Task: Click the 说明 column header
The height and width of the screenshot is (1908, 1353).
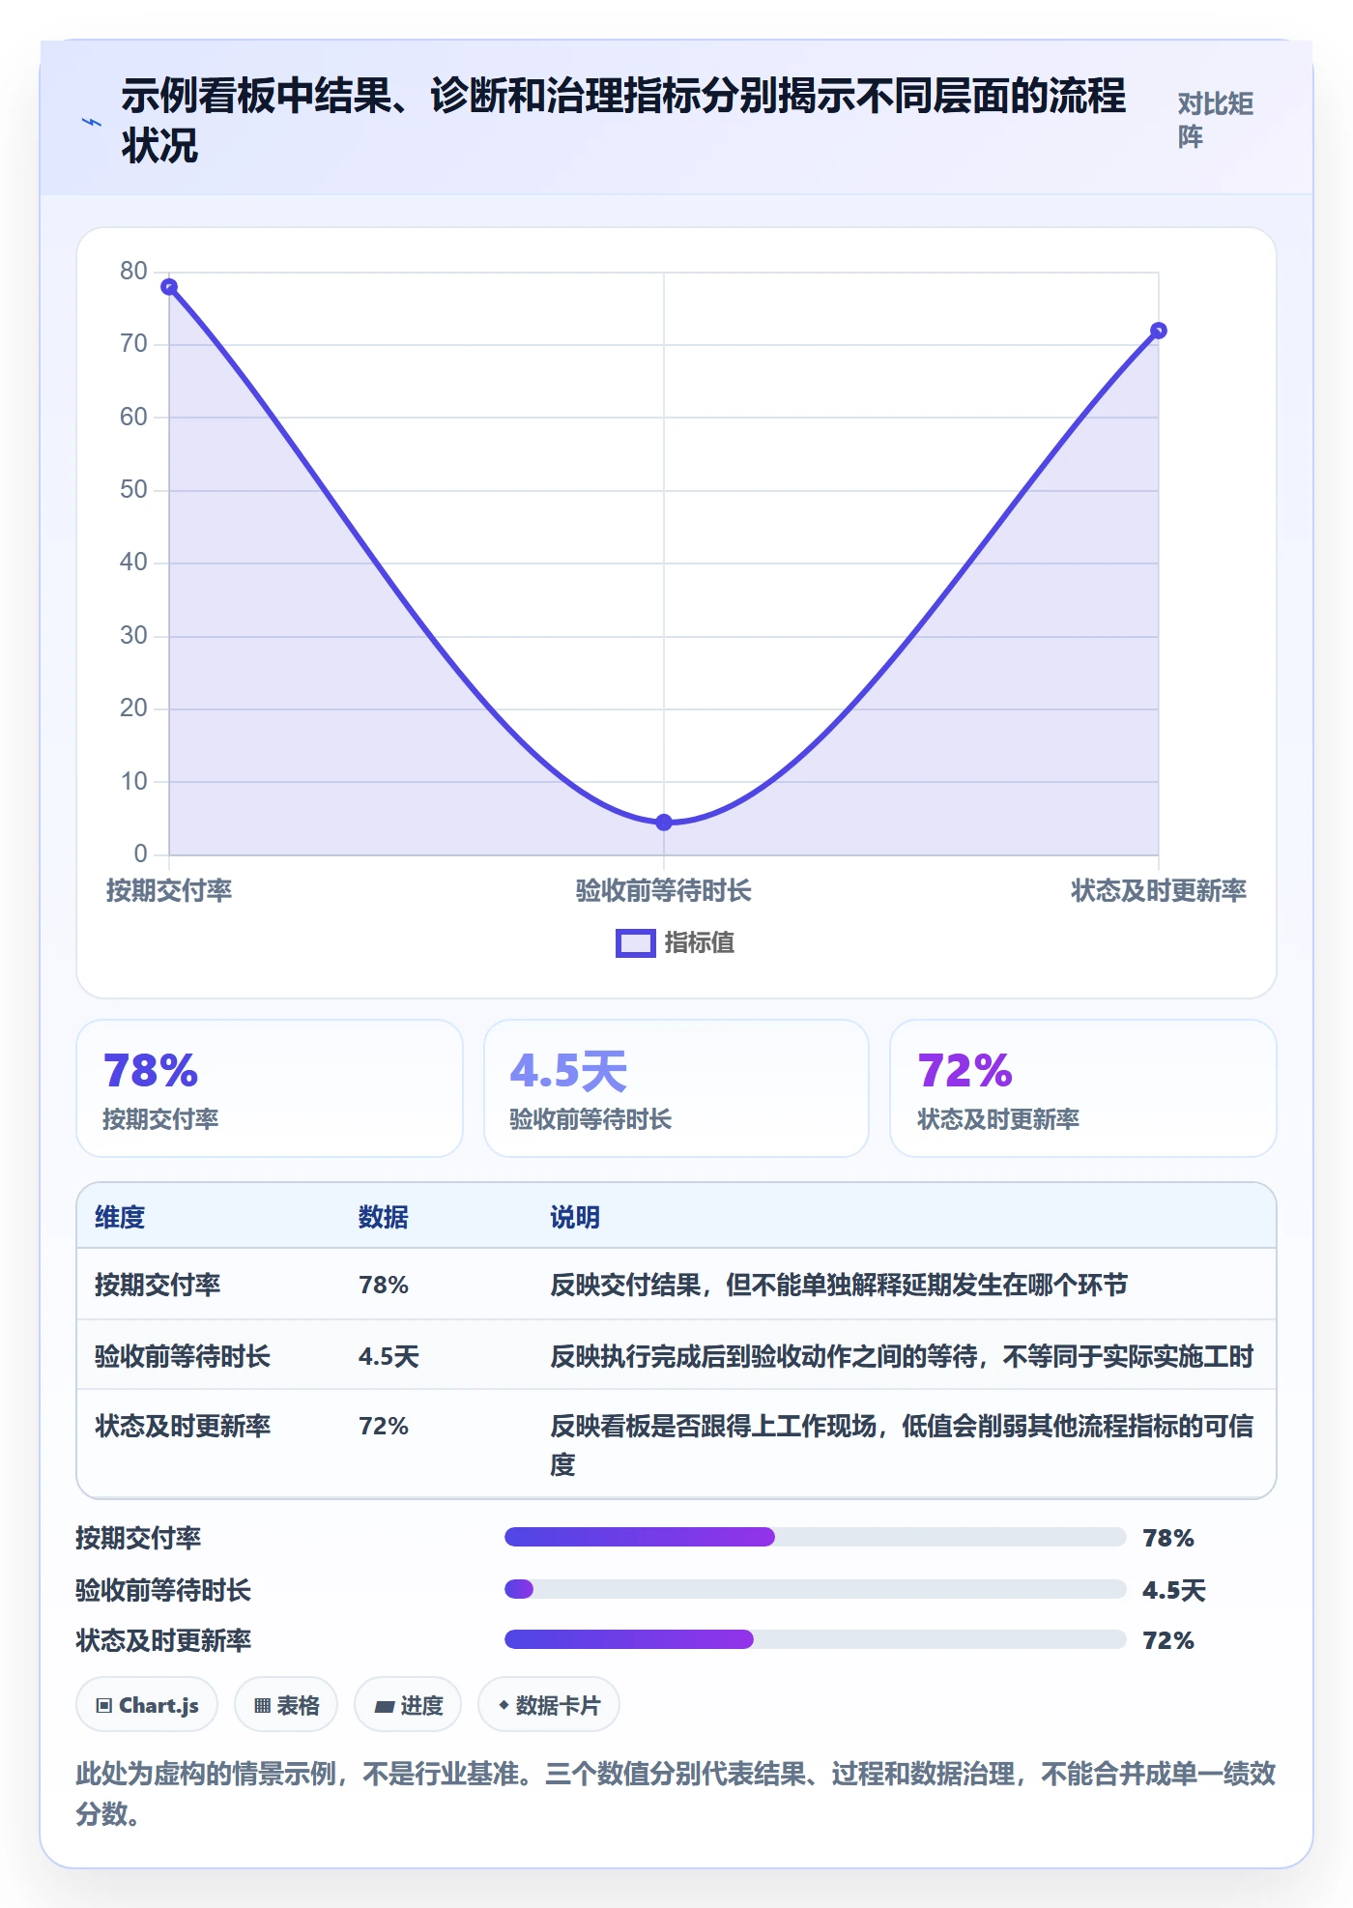Action: click(575, 1217)
